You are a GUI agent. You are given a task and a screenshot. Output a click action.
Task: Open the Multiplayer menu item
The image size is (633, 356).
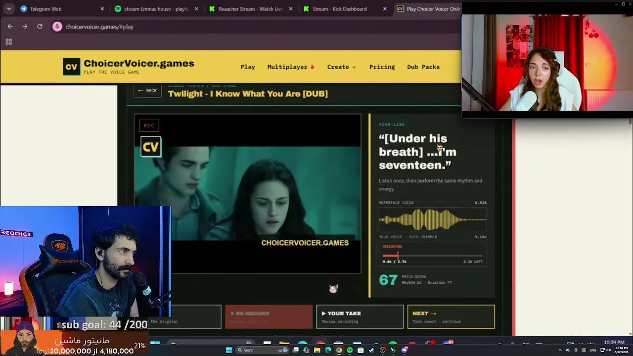(291, 67)
